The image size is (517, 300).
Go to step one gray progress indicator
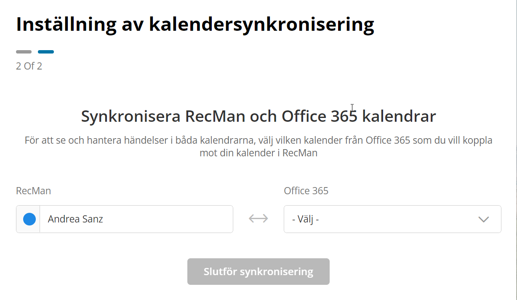tap(24, 52)
